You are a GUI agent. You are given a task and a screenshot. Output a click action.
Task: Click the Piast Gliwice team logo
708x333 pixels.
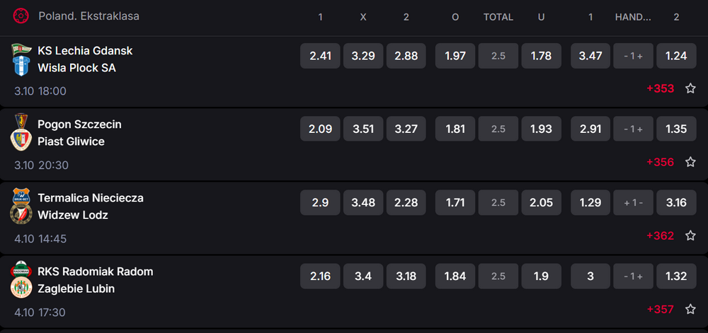pyautogui.click(x=21, y=141)
